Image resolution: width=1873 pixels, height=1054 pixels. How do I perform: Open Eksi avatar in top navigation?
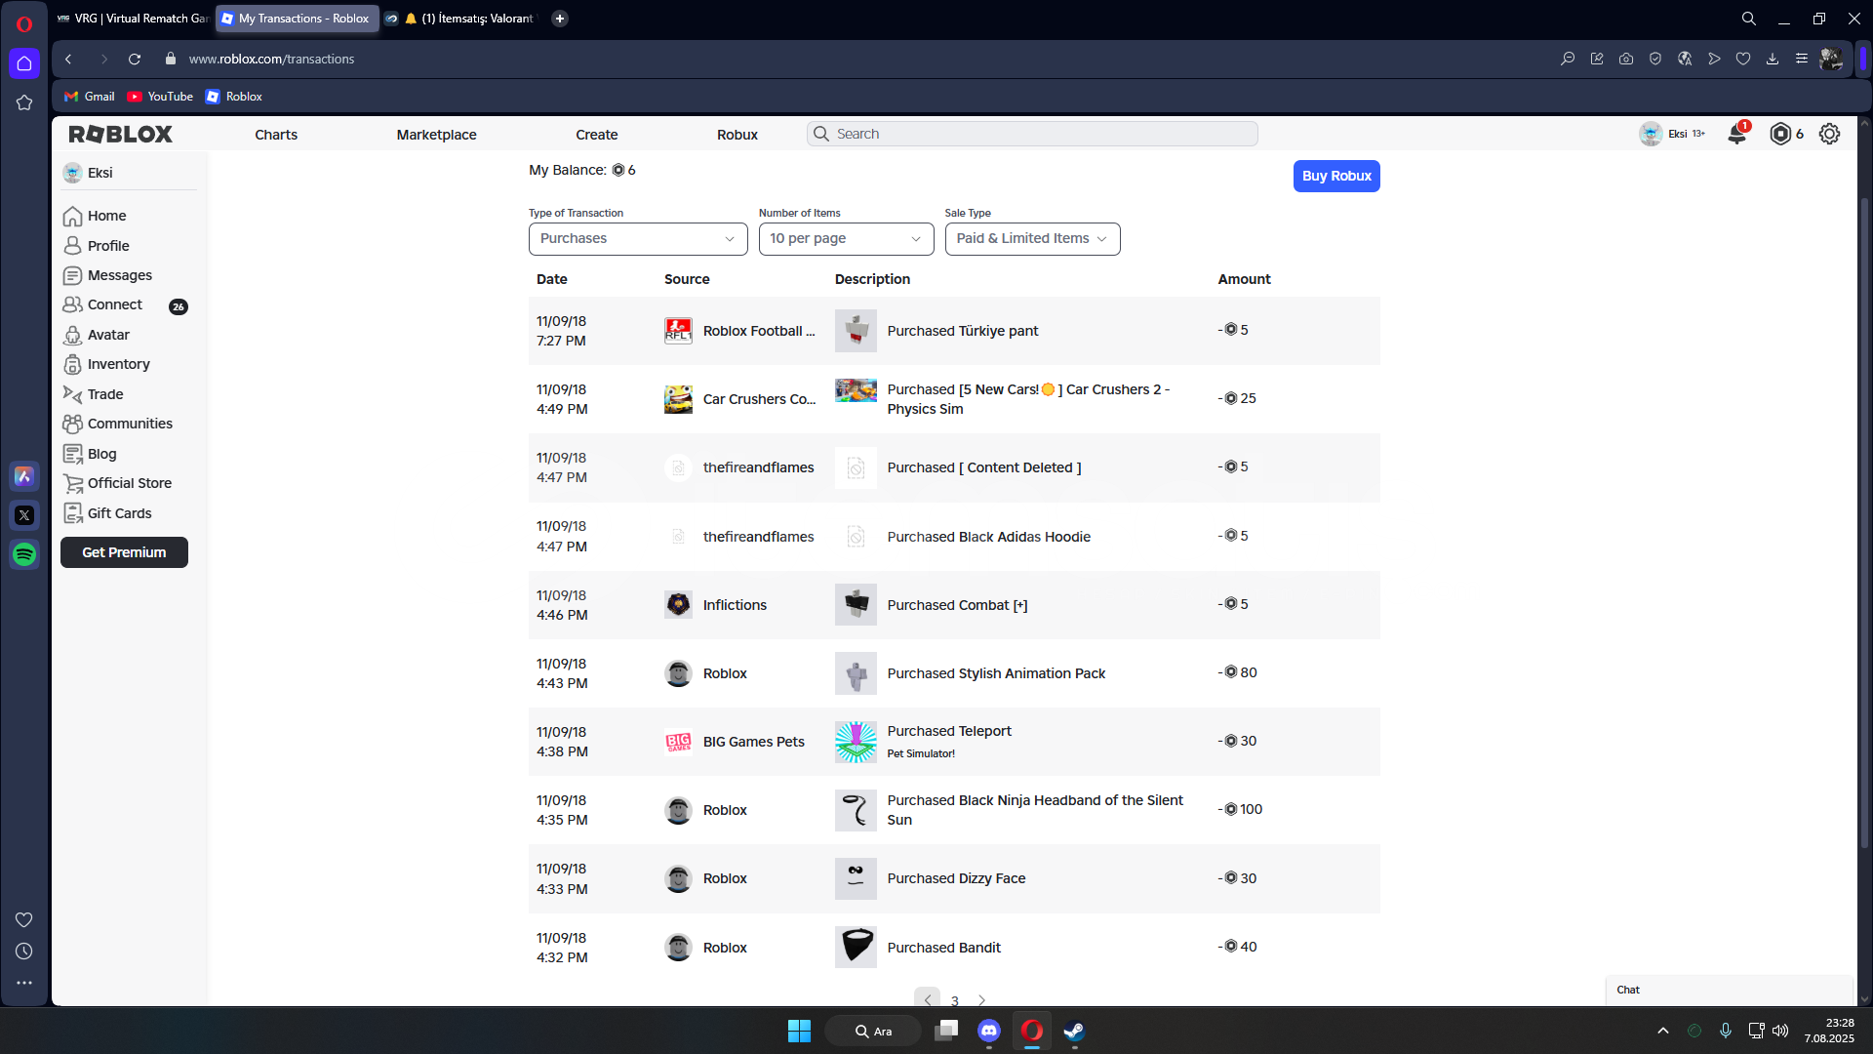(1651, 134)
